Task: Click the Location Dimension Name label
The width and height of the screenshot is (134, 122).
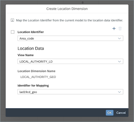Action: tap(37, 71)
